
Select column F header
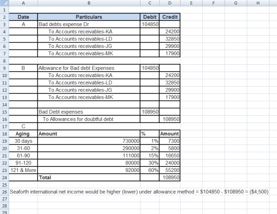coord(214,3)
